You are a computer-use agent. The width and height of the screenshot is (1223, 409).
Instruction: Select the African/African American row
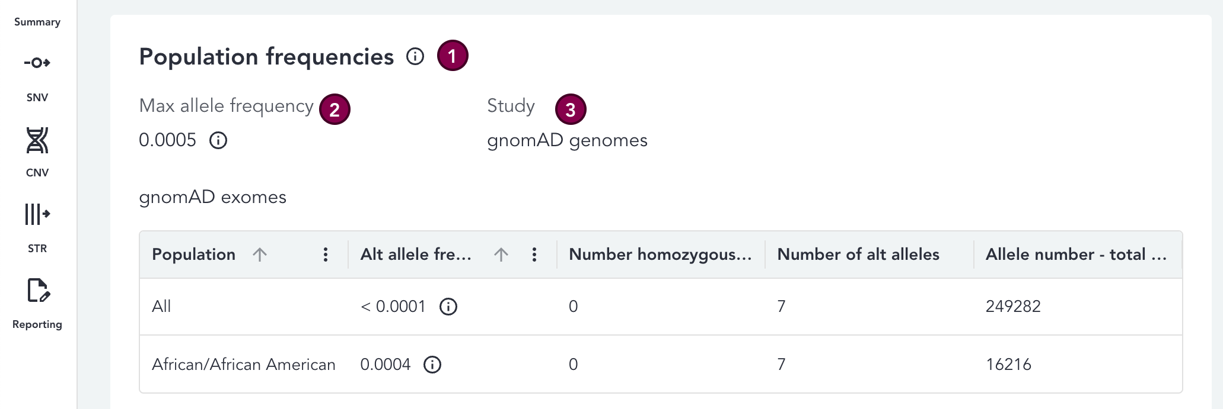click(243, 365)
